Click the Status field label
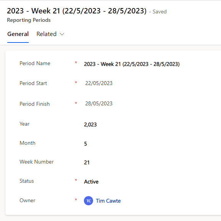This screenshot has height=221, width=221. coord(27,181)
